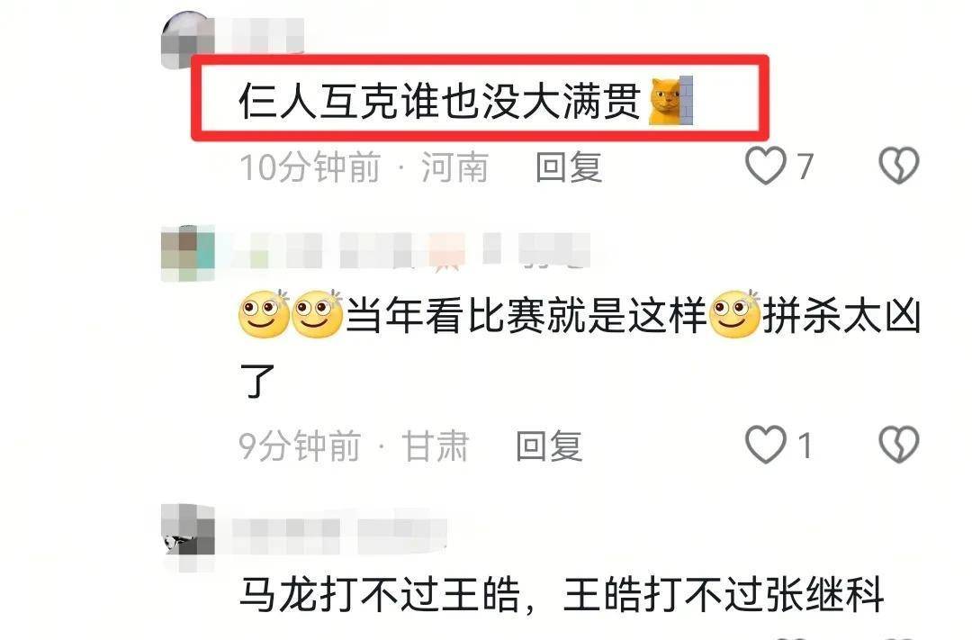The height and width of the screenshot is (640, 972).
Task: Open blurred username above 马龙打不过王皓 comment
Action: click(x=339, y=535)
